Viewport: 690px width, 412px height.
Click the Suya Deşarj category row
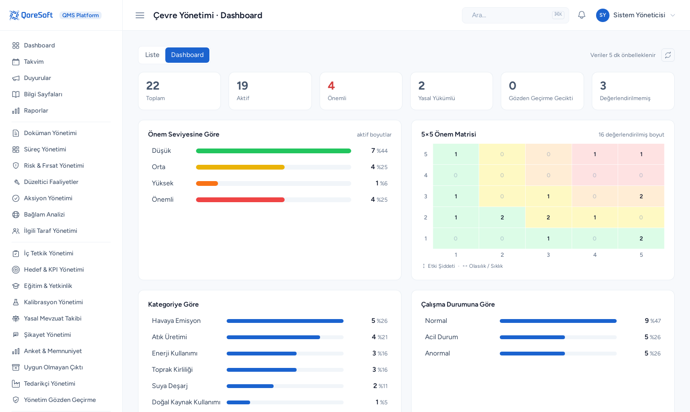pyautogui.click(x=270, y=386)
